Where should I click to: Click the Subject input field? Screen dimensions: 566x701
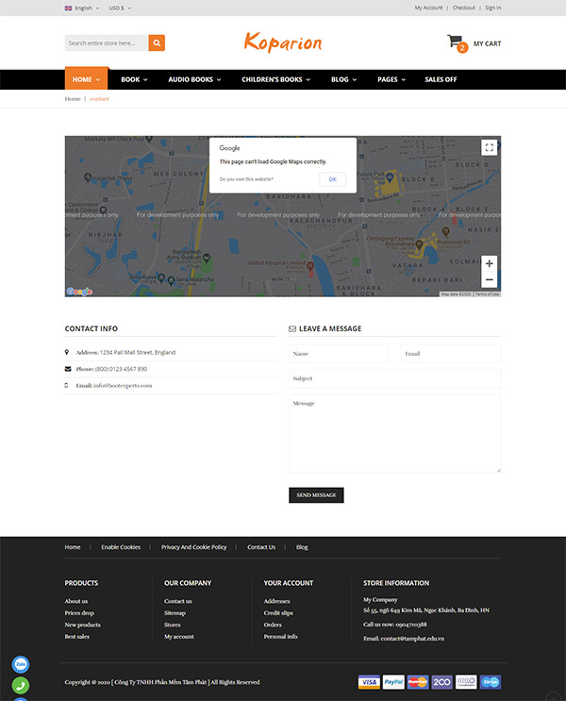(x=394, y=378)
